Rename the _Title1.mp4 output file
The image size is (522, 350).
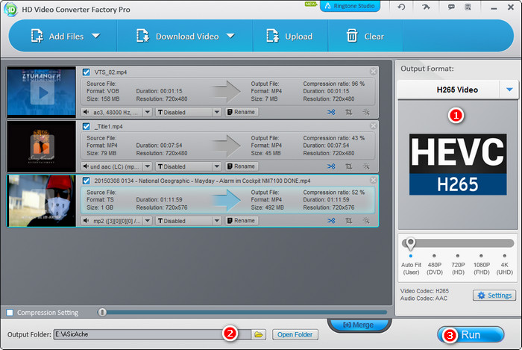(x=242, y=166)
